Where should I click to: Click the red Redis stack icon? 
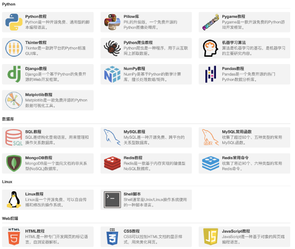(112, 163)
